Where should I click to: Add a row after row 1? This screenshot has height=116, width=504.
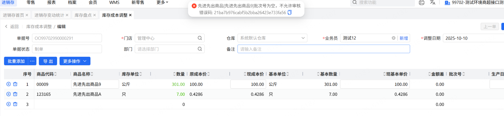(8, 84)
